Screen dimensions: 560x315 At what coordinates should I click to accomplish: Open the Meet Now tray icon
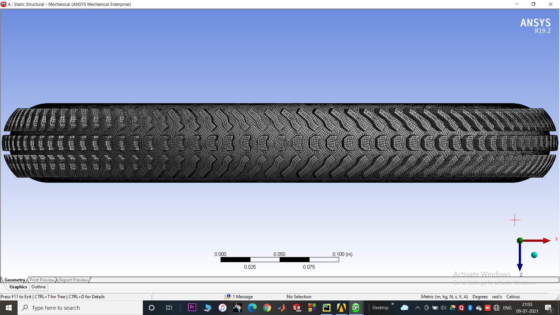(x=426, y=308)
